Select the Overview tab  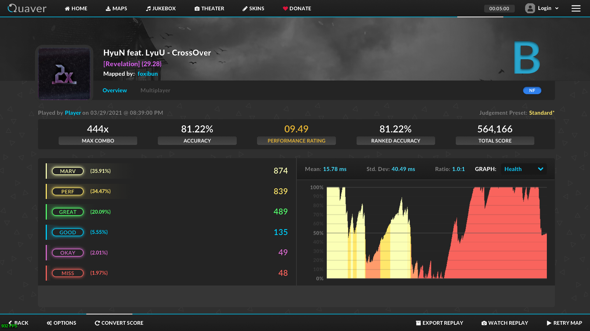(x=115, y=90)
